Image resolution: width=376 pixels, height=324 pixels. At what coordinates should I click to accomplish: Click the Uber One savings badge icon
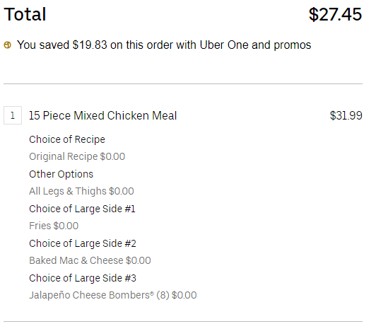[x=8, y=45]
